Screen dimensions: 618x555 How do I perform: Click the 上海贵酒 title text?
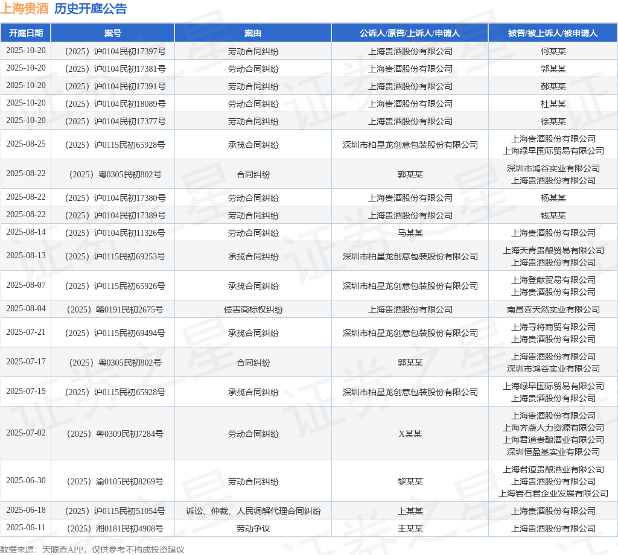point(24,8)
